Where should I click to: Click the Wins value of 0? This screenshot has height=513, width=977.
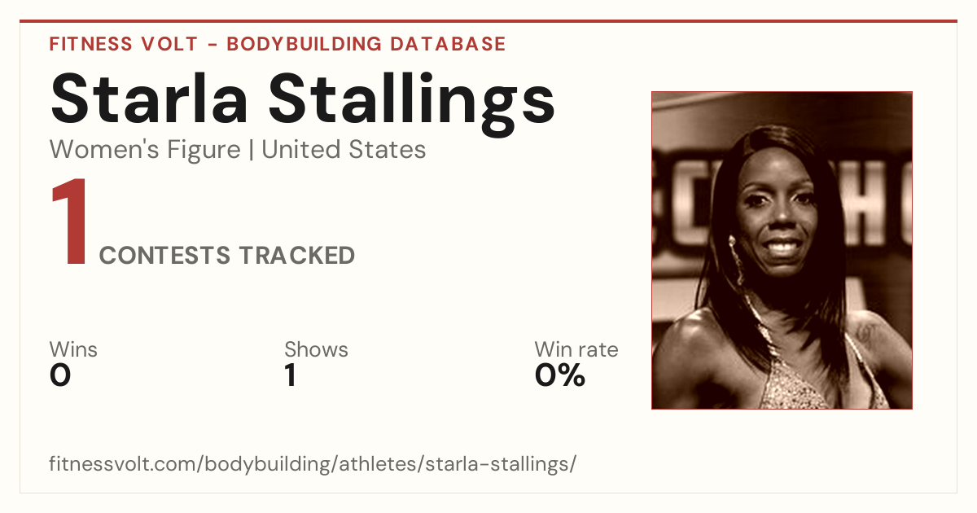(x=60, y=375)
